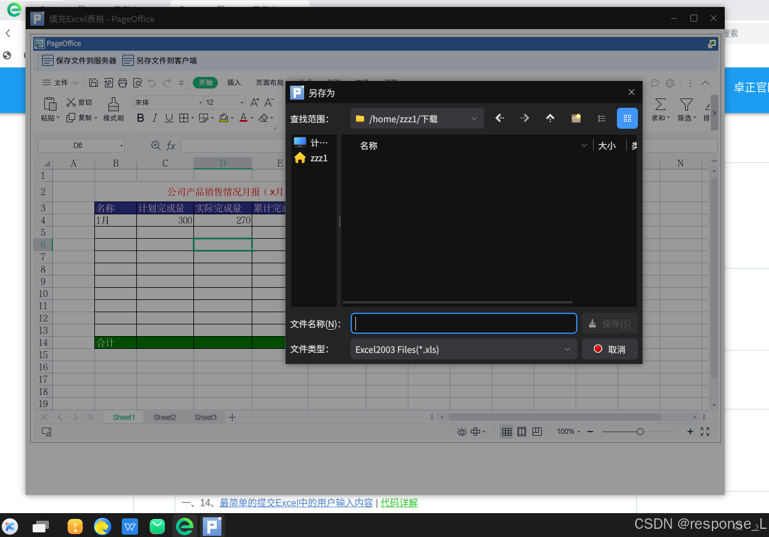Switch to list view in file dialog
The width and height of the screenshot is (769, 537).
pyautogui.click(x=602, y=118)
